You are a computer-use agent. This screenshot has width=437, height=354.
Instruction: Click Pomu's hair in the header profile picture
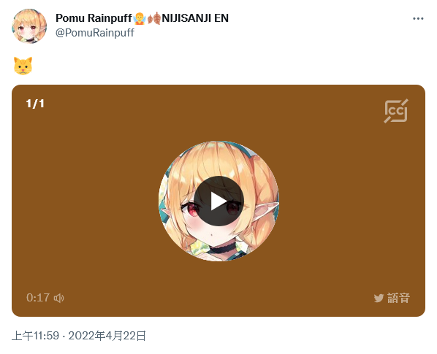(x=31, y=16)
